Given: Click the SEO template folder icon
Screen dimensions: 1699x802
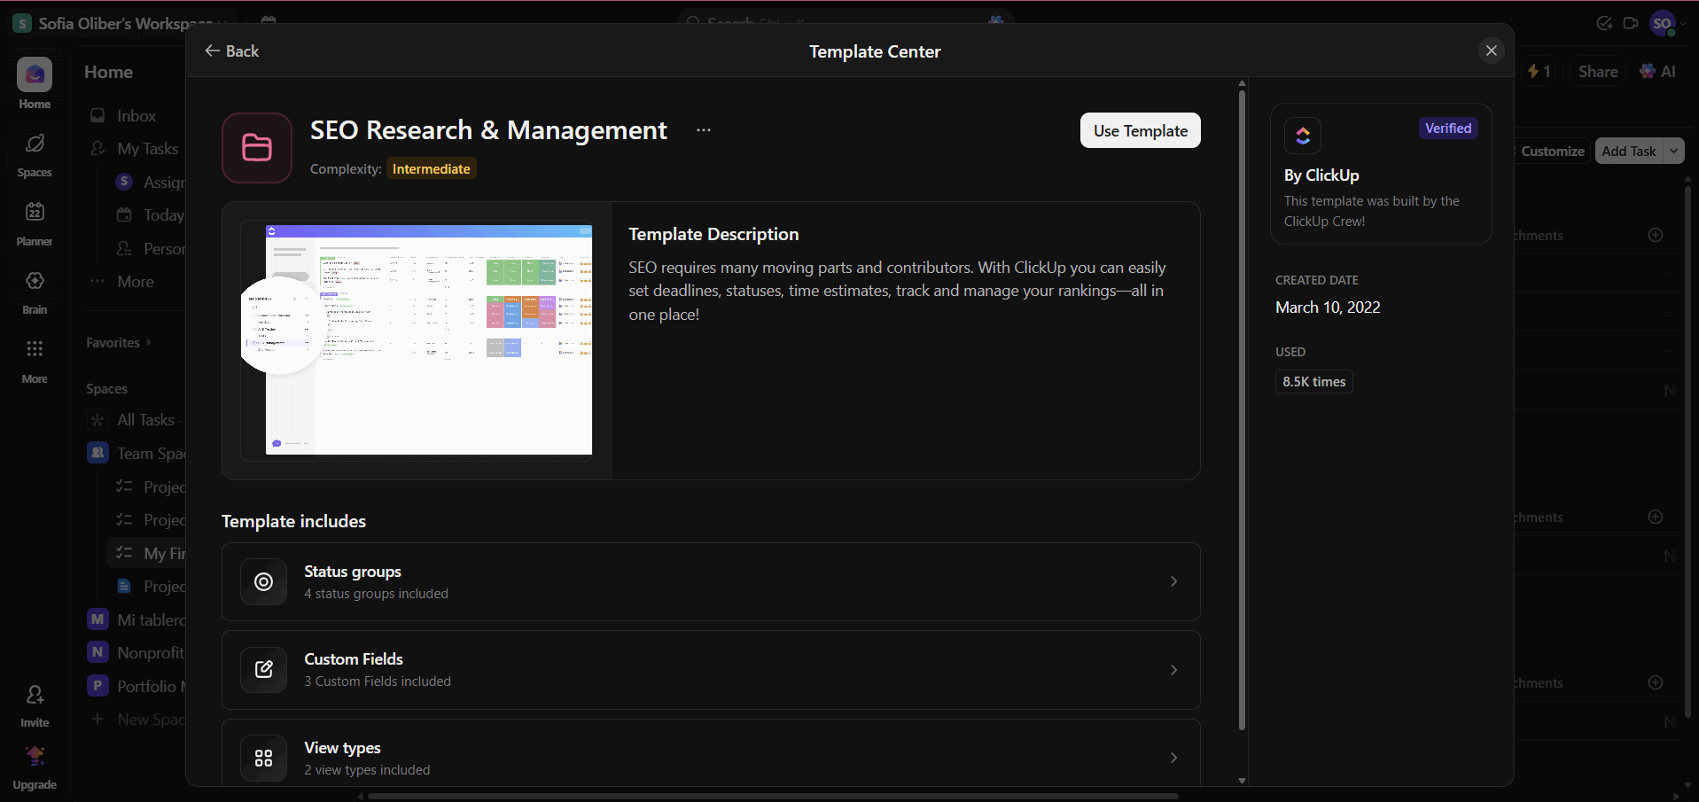Looking at the screenshot, I should click(257, 148).
